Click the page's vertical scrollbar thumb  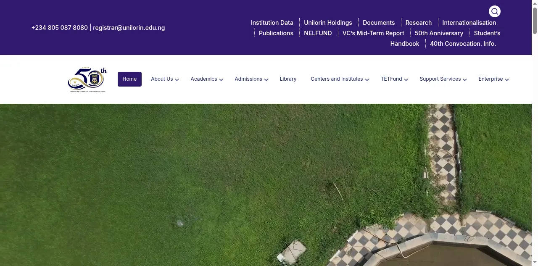[535, 20]
